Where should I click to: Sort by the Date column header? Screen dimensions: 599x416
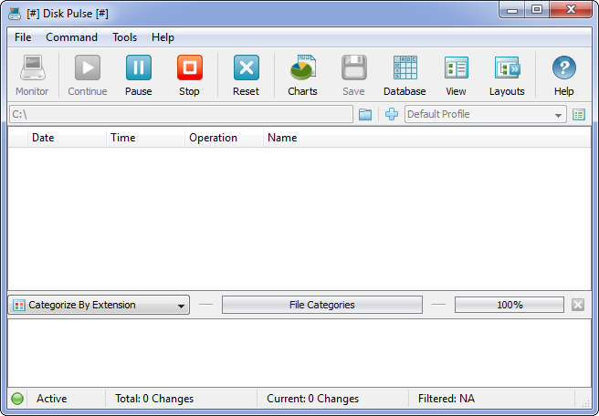(67, 138)
